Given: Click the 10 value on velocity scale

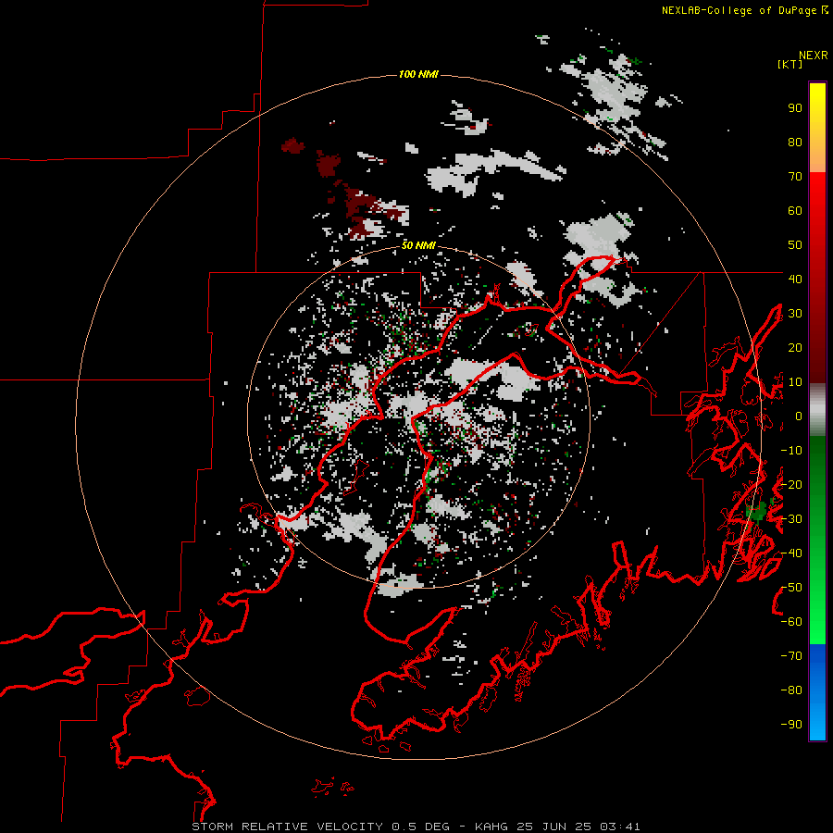Looking at the screenshot, I should click(795, 382).
